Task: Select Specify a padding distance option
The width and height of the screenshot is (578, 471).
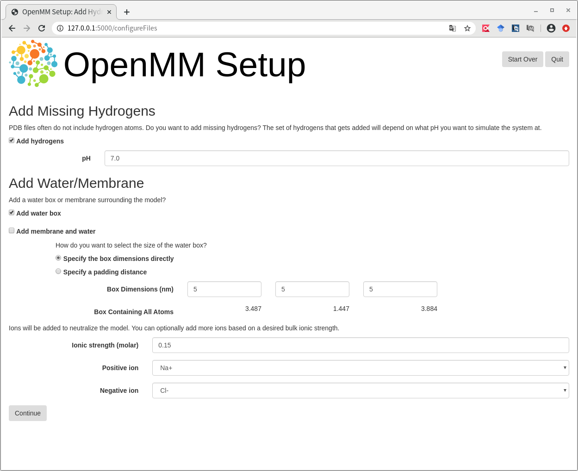Action: 58,271
